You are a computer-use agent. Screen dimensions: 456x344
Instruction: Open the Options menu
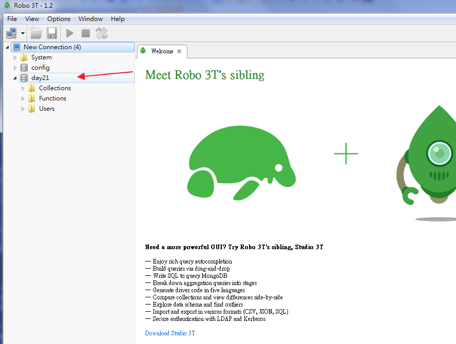tap(59, 19)
